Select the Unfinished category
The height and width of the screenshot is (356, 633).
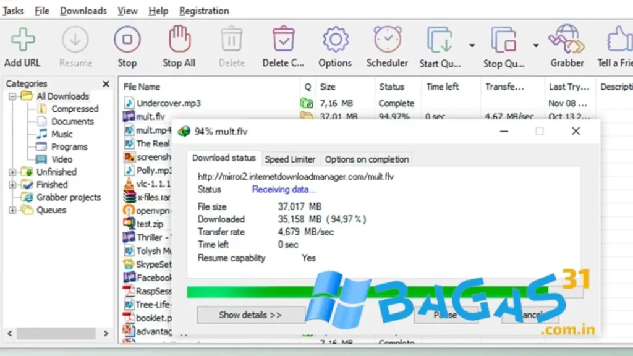(56, 172)
